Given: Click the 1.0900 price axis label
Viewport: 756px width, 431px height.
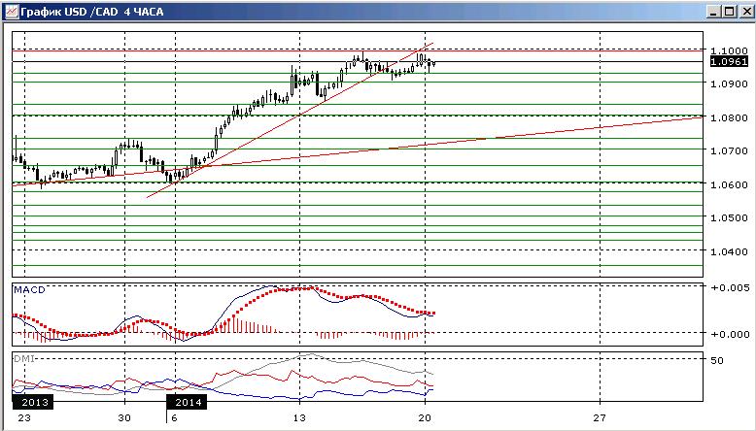Looking at the screenshot, I should (x=729, y=83).
